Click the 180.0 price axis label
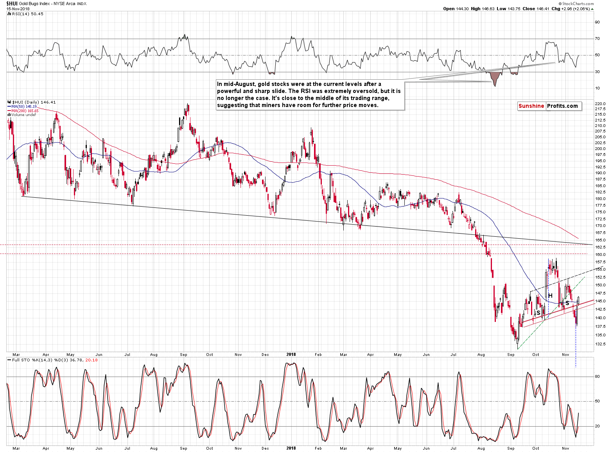612x452 pixels. [600, 199]
